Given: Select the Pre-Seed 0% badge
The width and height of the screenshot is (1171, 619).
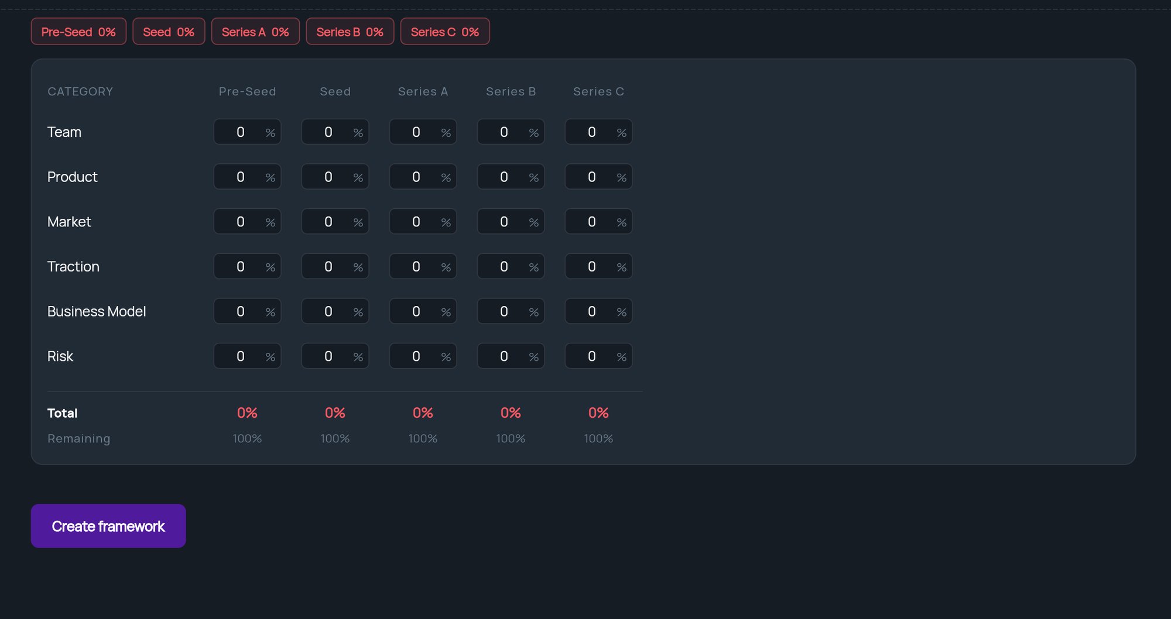Looking at the screenshot, I should point(78,32).
